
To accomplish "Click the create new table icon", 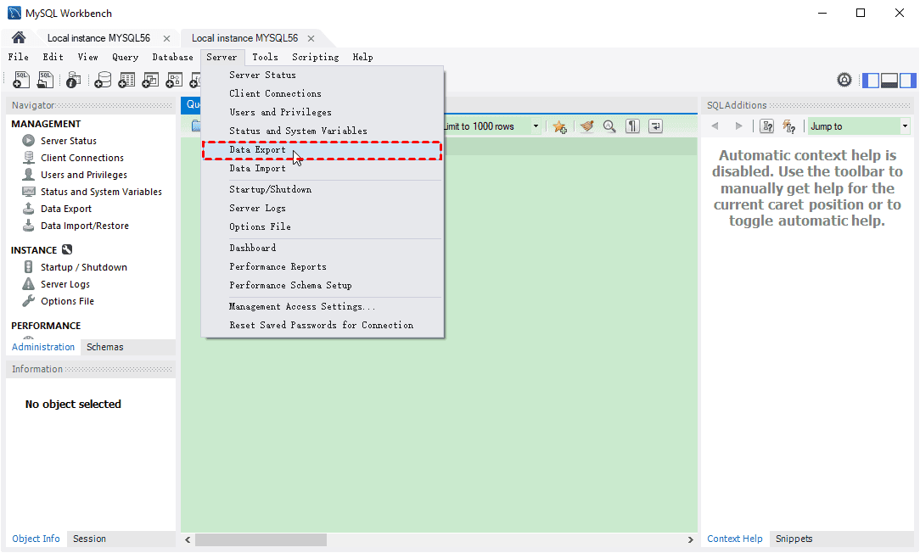I will pyautogui.click(x=126, y=80).
